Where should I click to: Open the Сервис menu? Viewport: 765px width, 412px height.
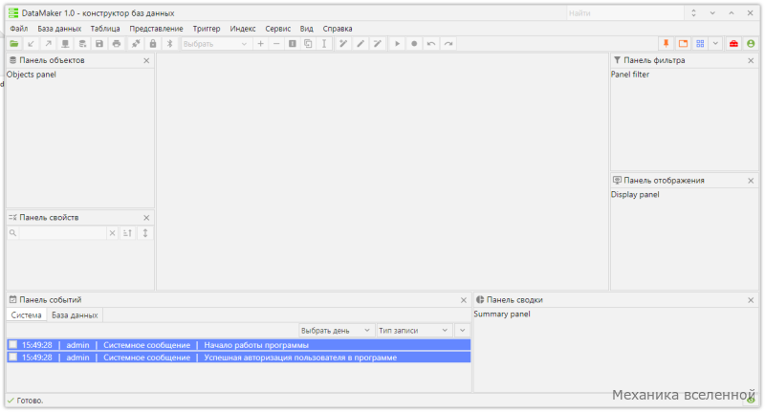277,29
